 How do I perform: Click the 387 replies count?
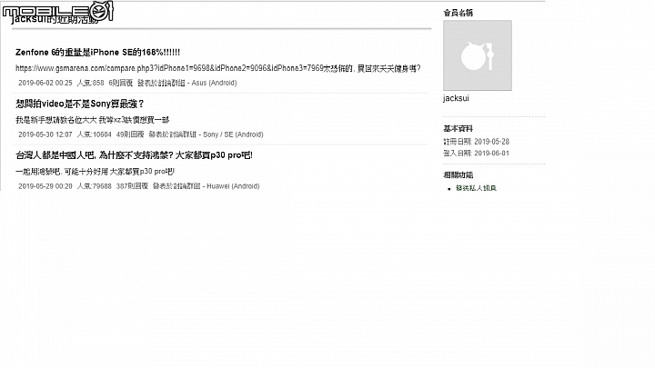point(132,186)
